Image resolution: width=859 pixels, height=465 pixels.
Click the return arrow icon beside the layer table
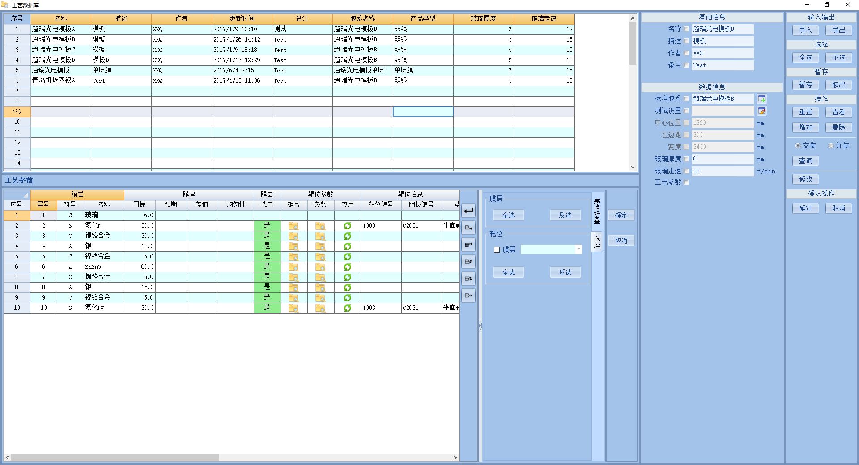(x=468, y=211)
